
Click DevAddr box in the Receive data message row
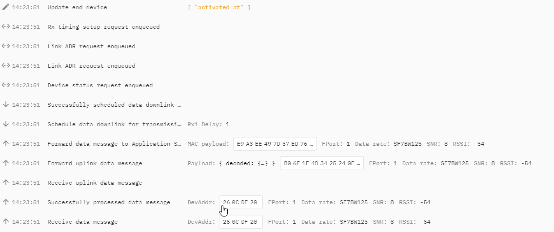tap(240, 222)
